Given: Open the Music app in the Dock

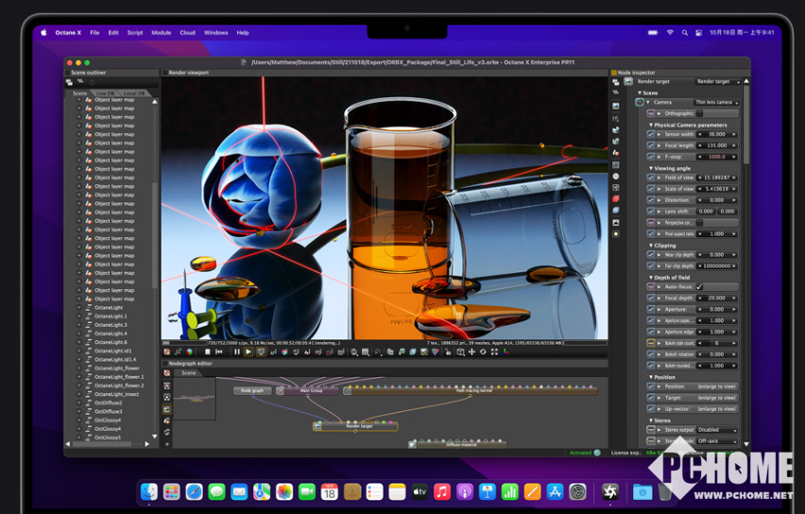Looking at the screenshot, I should point(442,491).
